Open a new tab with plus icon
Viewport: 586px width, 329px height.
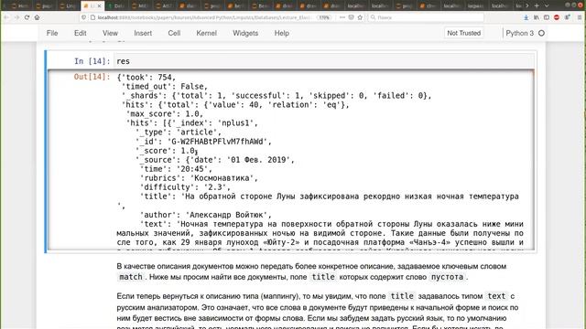tap(537, 5)
